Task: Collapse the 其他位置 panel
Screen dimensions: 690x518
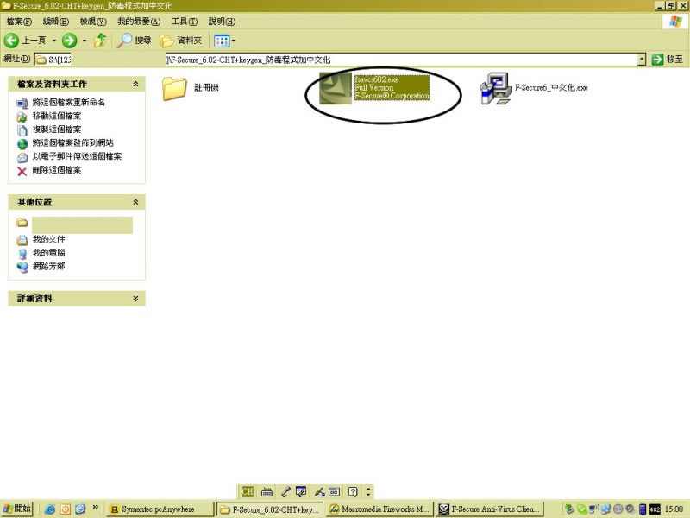Action: pyautogui.click(x=136, y=202)
